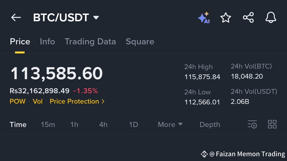Open chart indicator settings icon
This screenshot has height=161, width=287.
[252, 124]
